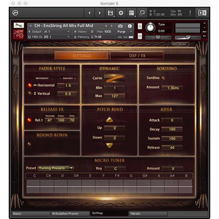The image size is (219, 219).
Task: Click the Dynamic Max value 127
Action: click(x=115, y=96)
